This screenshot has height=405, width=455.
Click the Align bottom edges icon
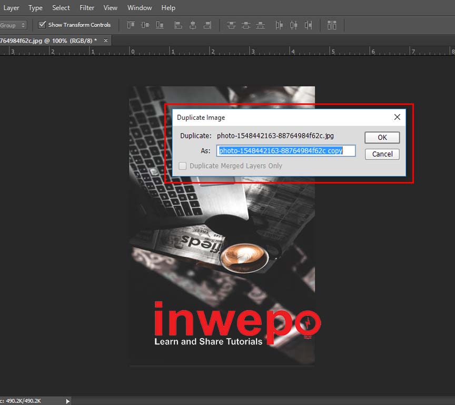159,25
